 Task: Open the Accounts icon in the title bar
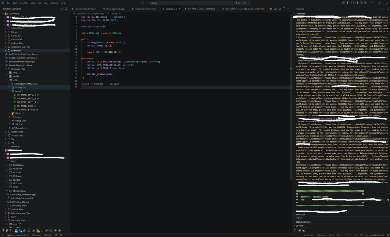tap(361, 3)
